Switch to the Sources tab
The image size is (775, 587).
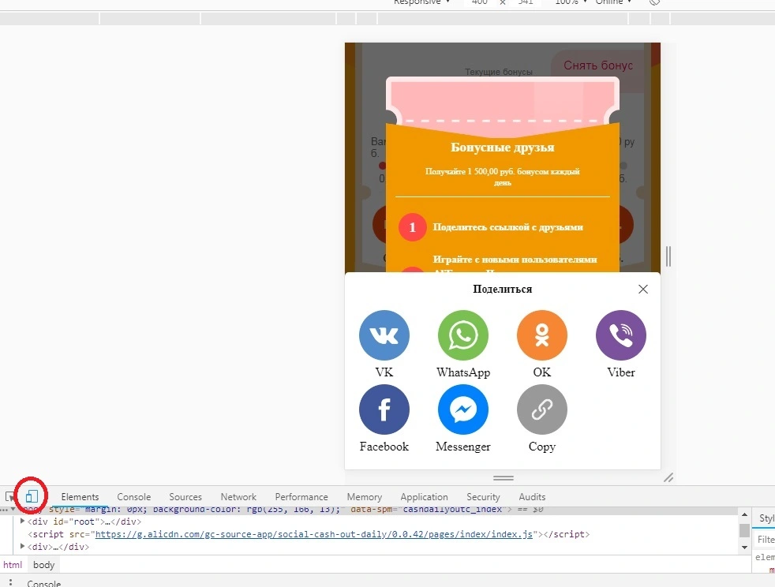coord(185,496)
